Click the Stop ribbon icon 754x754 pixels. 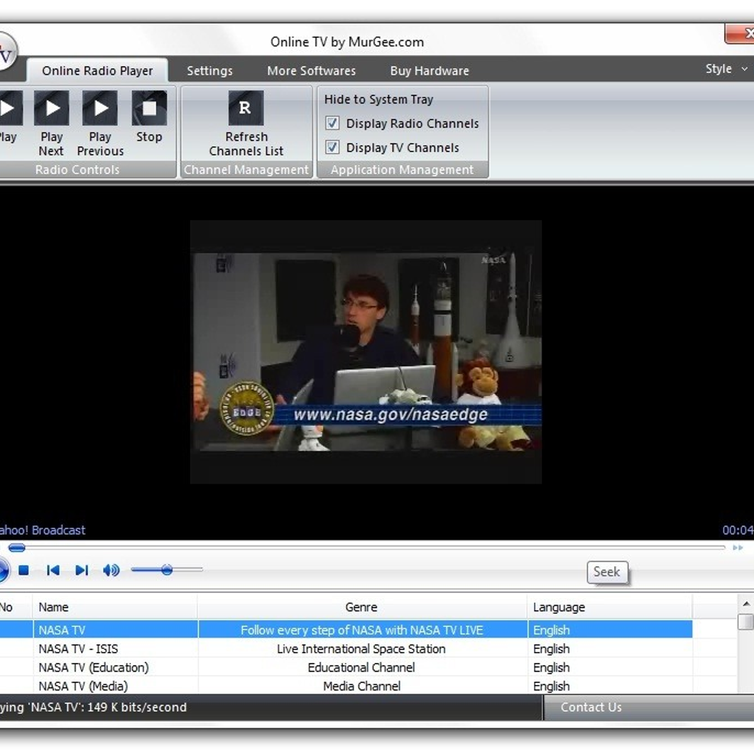[149, 108]
